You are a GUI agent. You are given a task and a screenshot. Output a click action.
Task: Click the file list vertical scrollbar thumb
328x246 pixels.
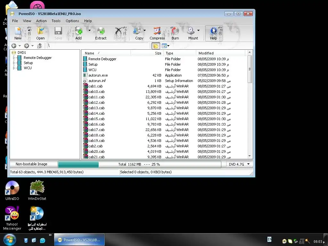pos(250,69)
